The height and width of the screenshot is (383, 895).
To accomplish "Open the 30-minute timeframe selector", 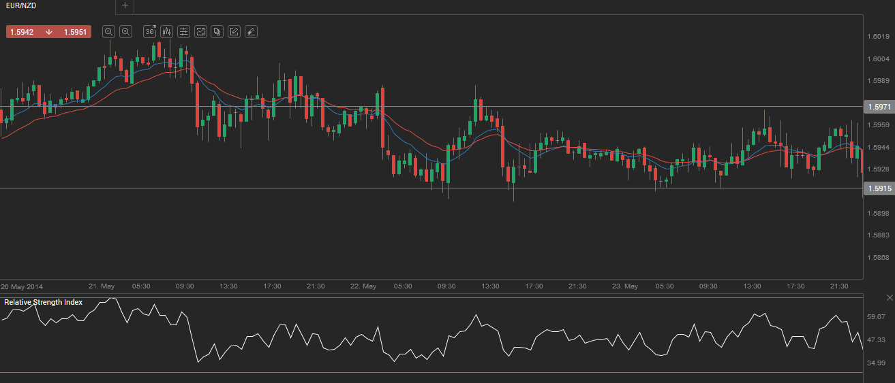I will [150, 31].
